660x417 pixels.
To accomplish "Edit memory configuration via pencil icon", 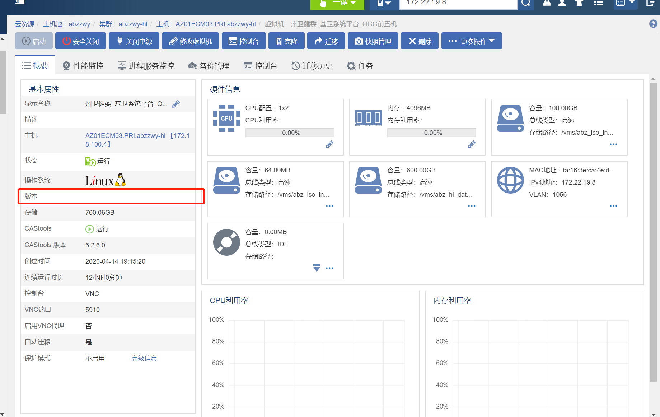I will click(x=472, y=144).
